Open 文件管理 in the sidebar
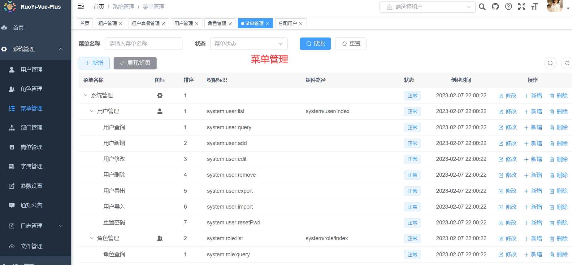Screen dimensions: 572x265 click(35, 246)
